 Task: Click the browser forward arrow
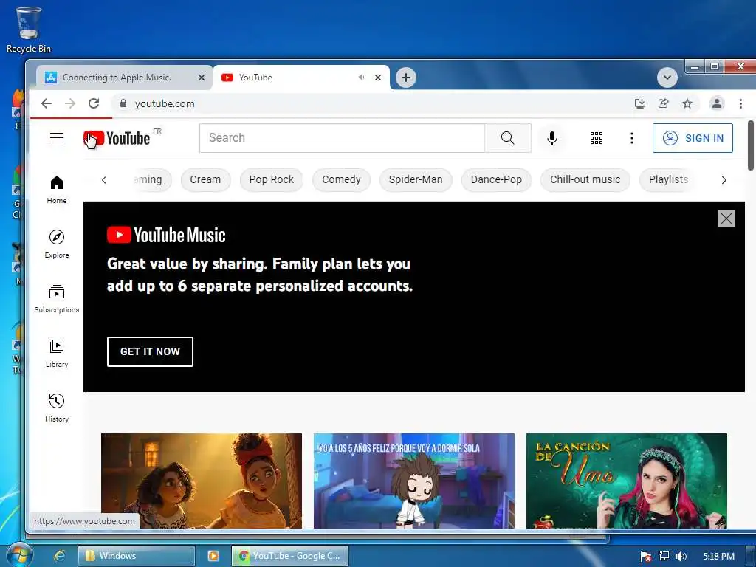(x=70, y=103)
